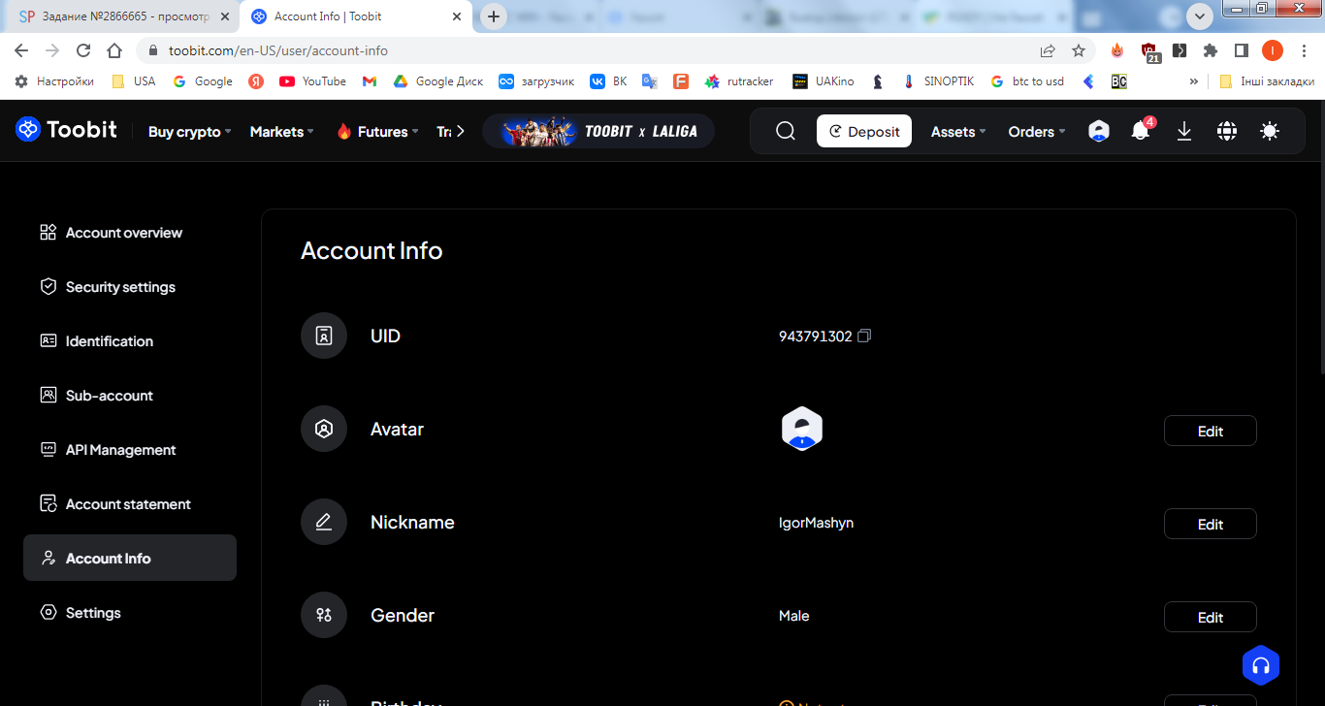Bookmark this page with the star

pos(1079,50)
